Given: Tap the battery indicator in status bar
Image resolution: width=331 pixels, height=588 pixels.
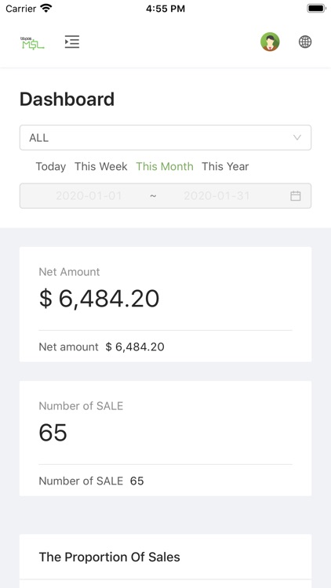Looking at the screenshot, I should [316, 9].
